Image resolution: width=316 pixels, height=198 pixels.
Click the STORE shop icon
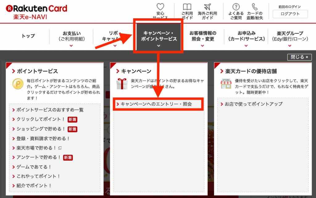point(226,84)
